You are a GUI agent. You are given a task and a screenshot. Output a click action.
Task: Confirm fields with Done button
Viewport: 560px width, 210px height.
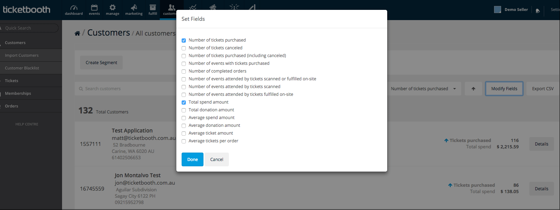(193, 159)
